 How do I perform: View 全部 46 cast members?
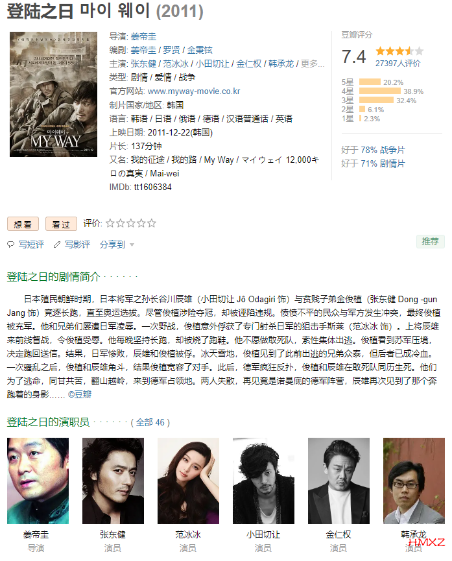coord(150,423)
